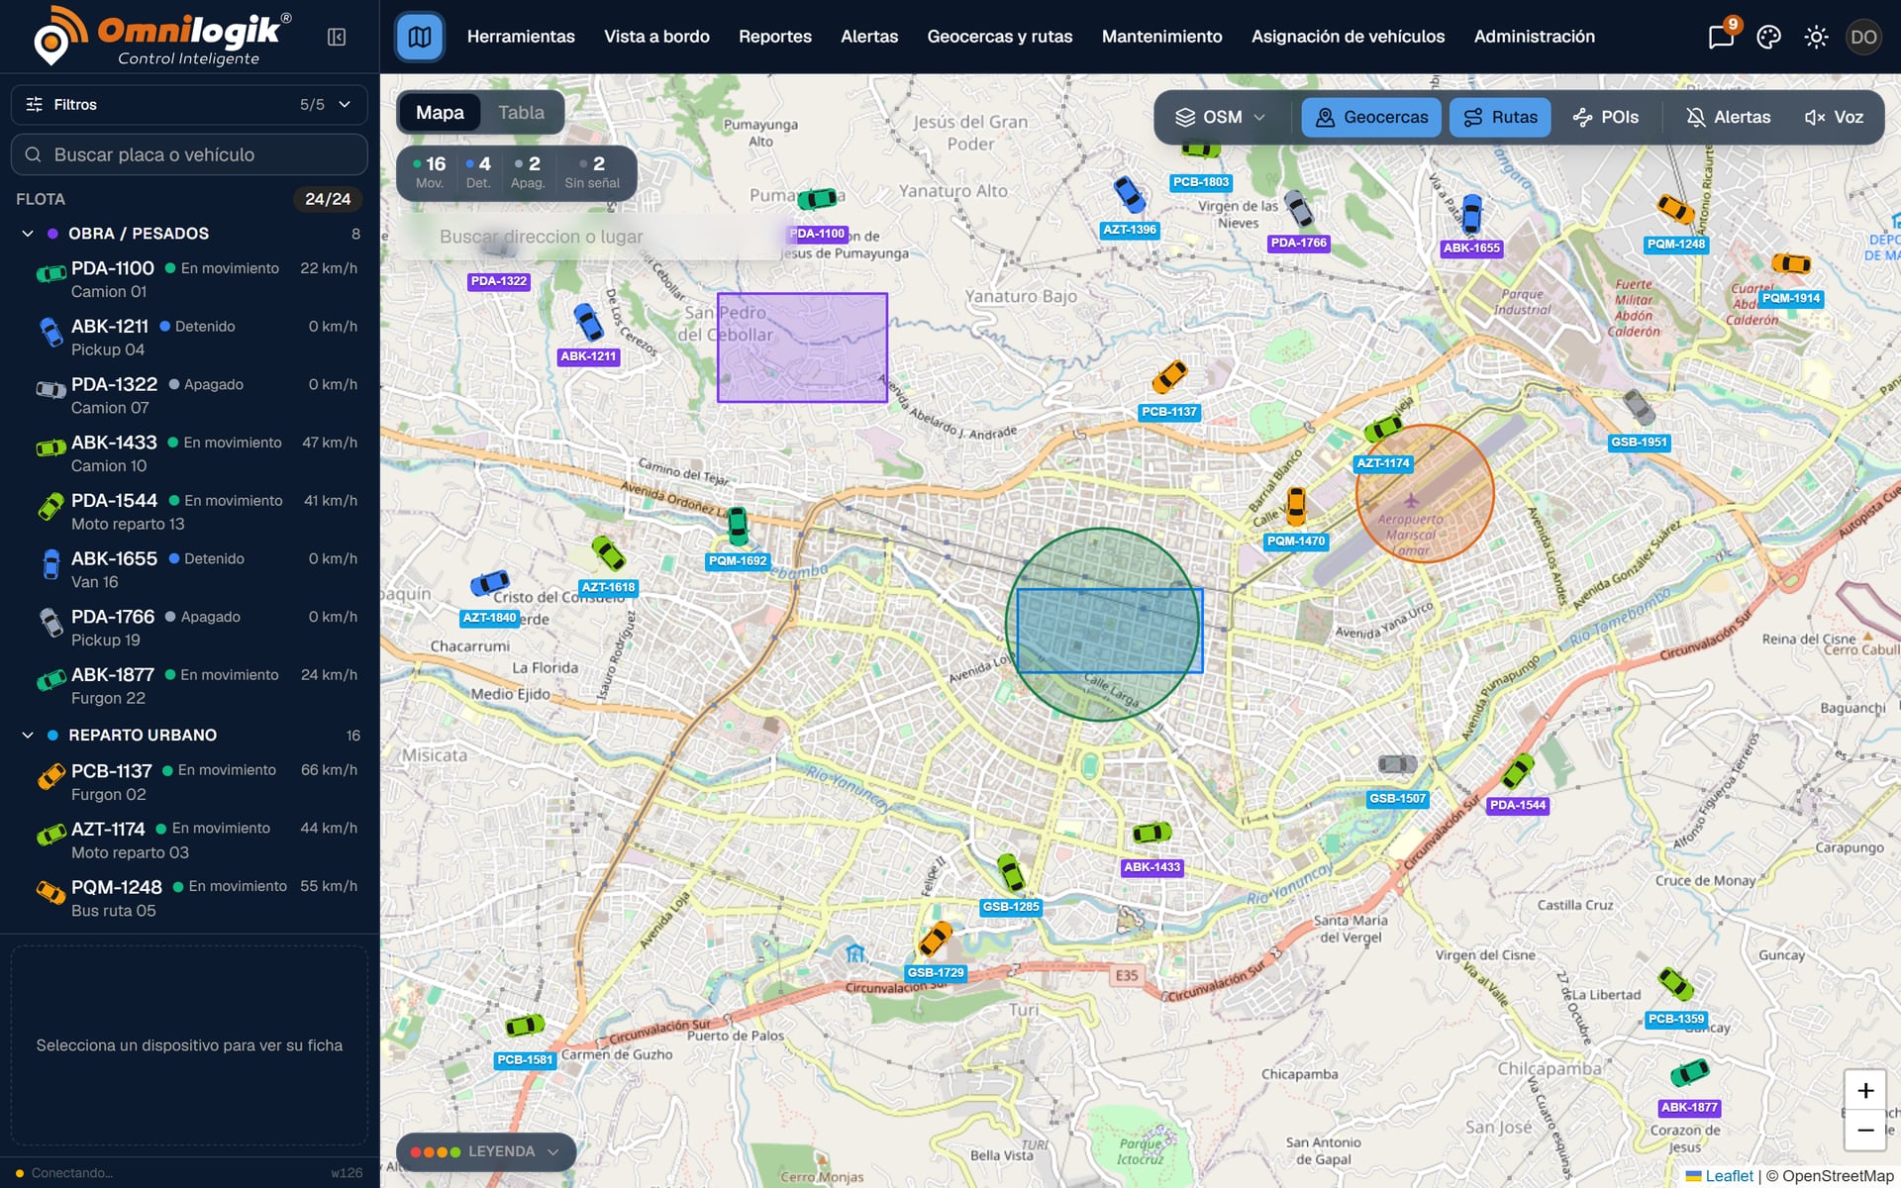Open the DO user avatar
The width and height of the screenshot is (1901, 1188).
[1863, 37]
